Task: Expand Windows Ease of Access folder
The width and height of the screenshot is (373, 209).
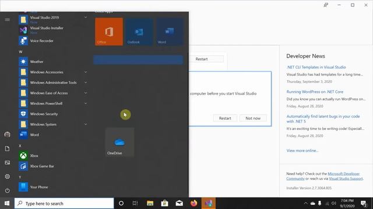Action: (86, 93)
